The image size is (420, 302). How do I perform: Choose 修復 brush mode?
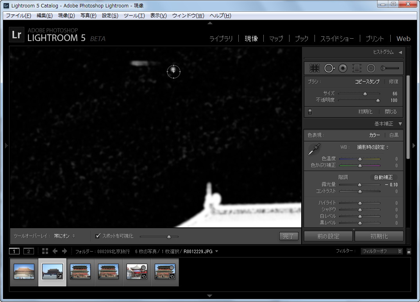point(393,82)
